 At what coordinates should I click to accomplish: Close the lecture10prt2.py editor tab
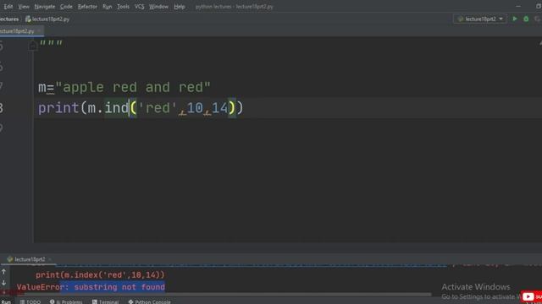[39, 31]
